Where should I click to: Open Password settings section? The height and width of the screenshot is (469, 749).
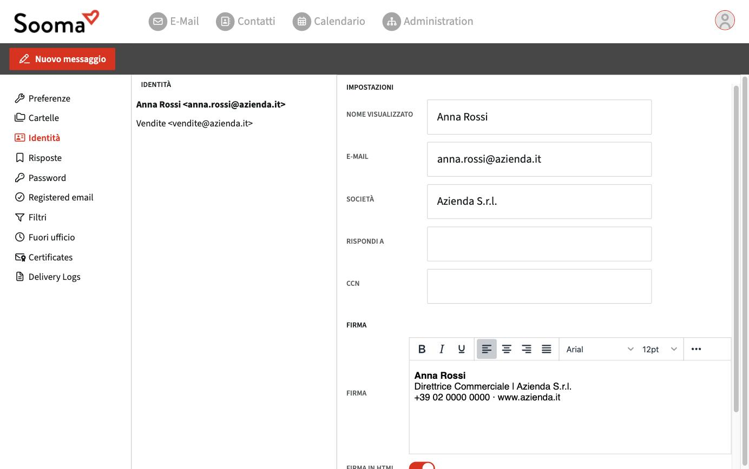pyautogui.click(x=41, y=178)
